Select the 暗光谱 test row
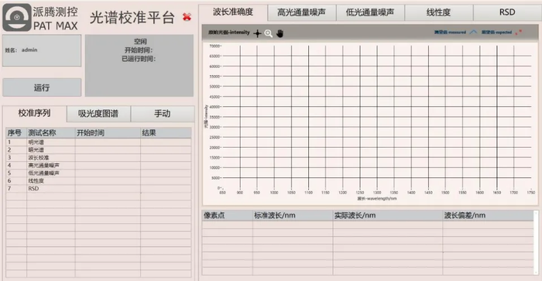542x281 pixels. 98,149
